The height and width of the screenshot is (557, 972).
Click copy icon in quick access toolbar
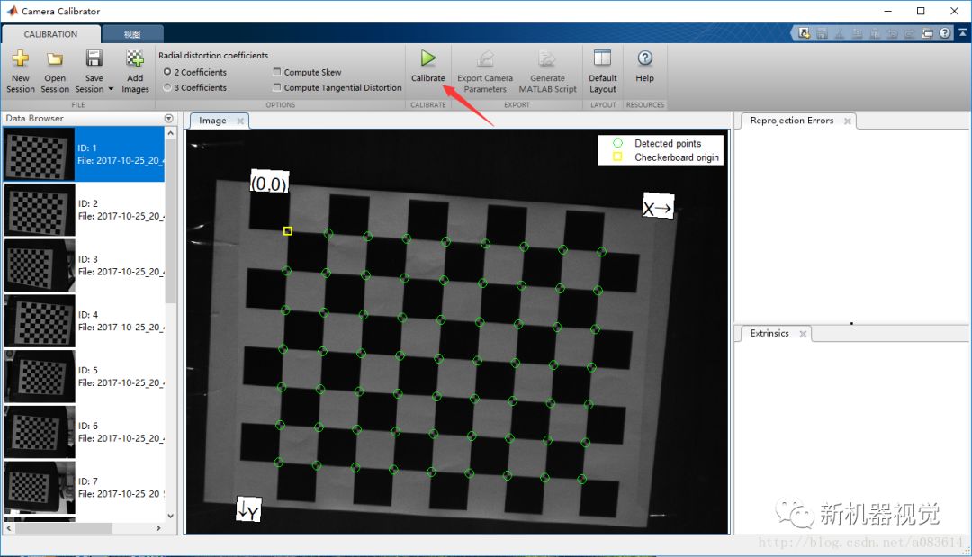pyautogui.click(x=858, y=33)
